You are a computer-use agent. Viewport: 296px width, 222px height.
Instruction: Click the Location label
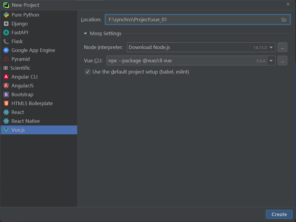click(91, 19)
